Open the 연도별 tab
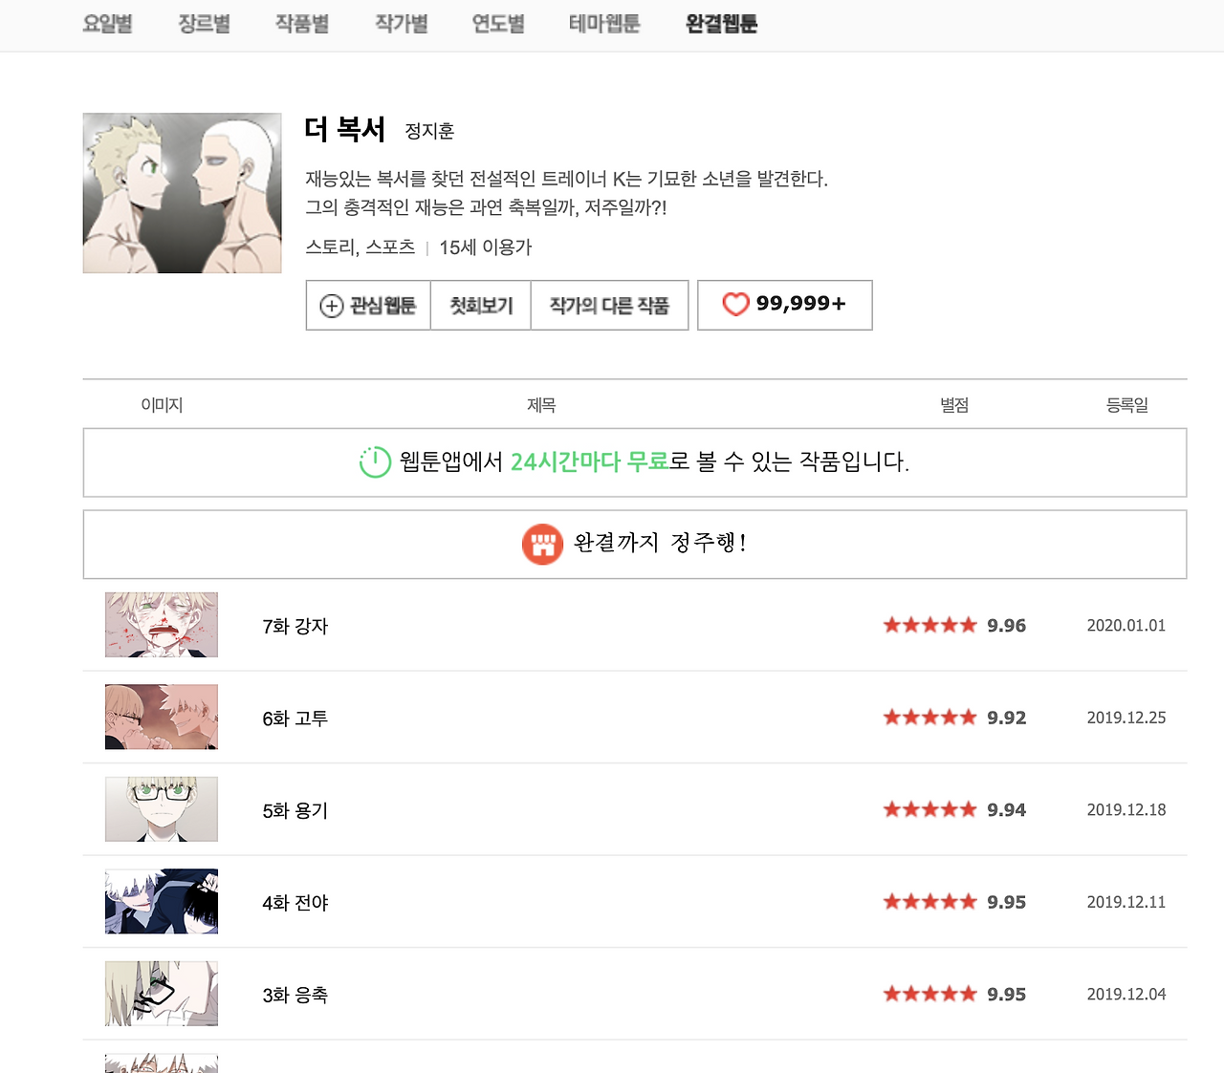Viewport: 1224px width, 1073px height. [x=498, y=24]
